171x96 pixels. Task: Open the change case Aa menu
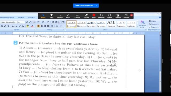(x=23, y=26)
